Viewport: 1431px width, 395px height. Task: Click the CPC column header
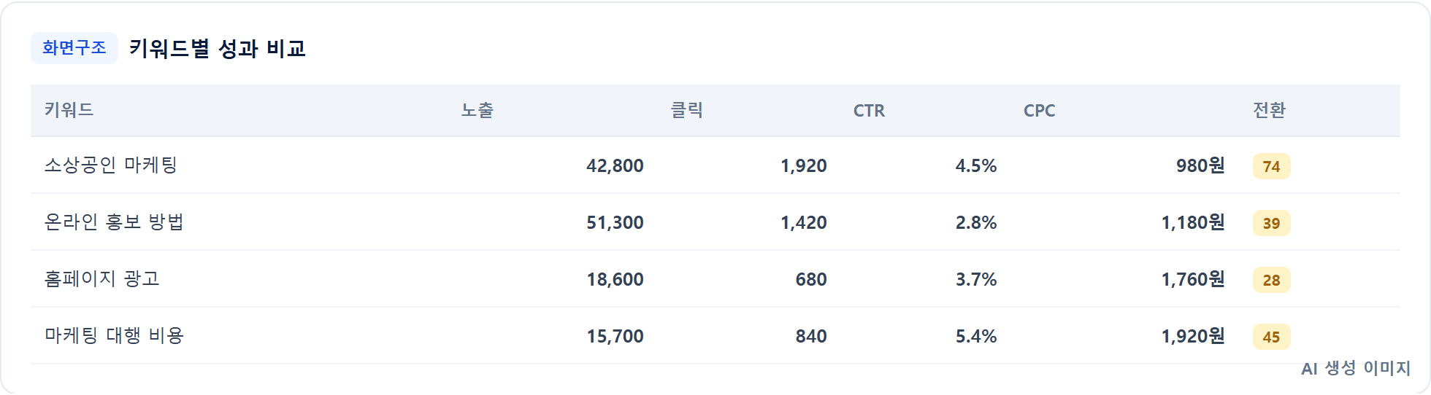pyautogui.click(x=1039, y=111)
